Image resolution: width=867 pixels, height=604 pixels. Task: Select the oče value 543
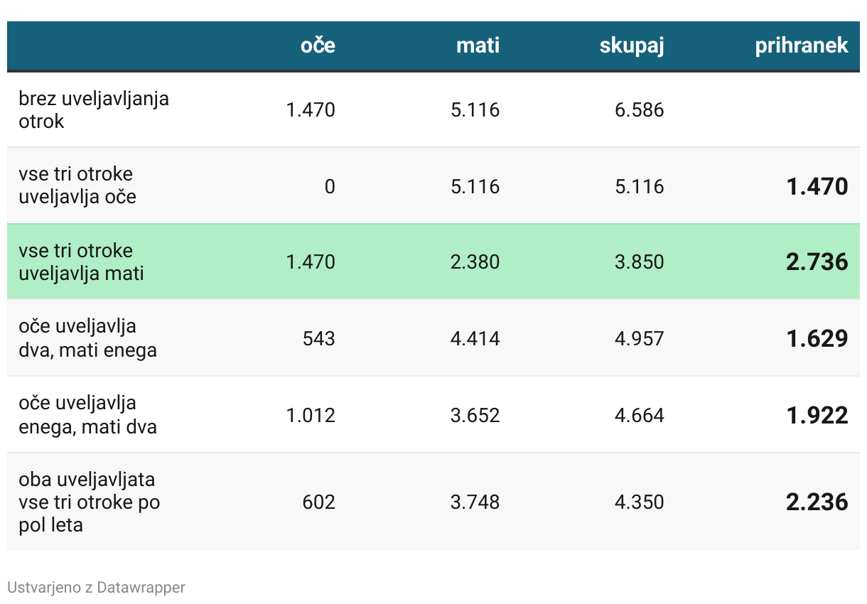tap(318, 339)
